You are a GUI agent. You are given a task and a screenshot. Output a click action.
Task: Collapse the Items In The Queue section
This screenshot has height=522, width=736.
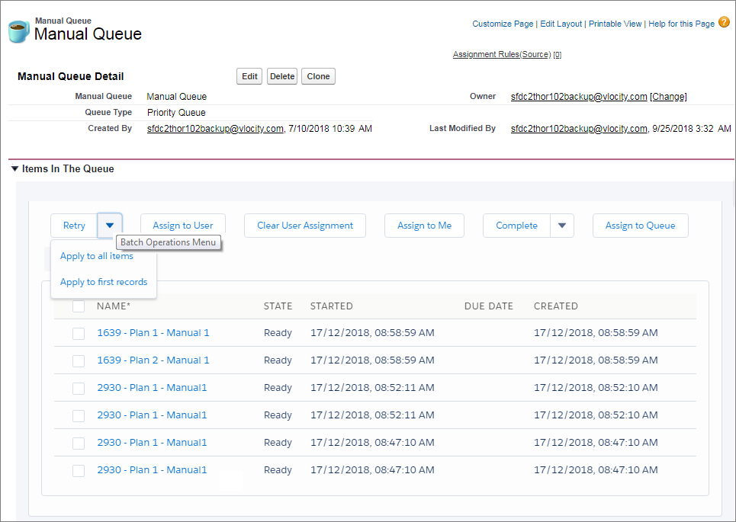tap(14, 169)
